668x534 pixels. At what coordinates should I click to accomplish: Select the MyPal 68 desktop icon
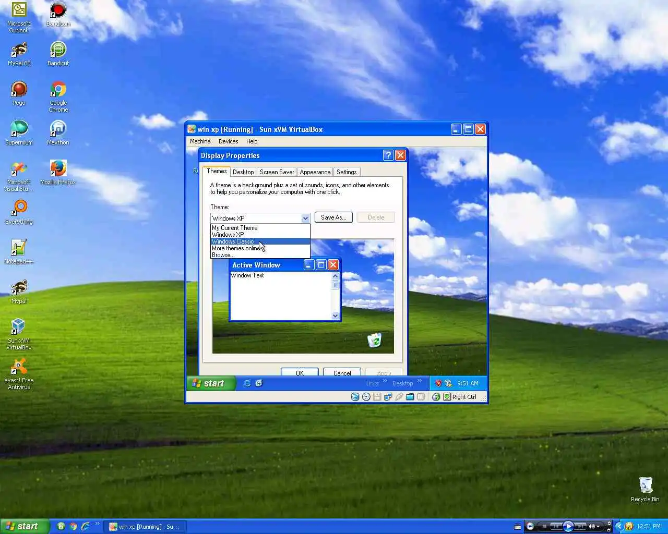(19, 54)
